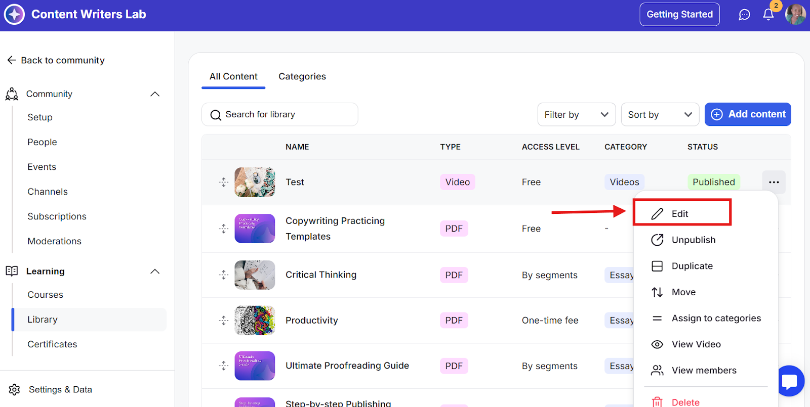Click the Assign to categories icon

(x=657, y=319)
